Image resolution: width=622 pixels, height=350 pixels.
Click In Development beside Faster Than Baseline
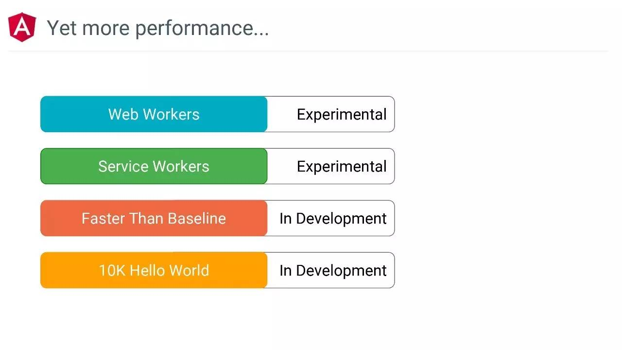(333, 219)
